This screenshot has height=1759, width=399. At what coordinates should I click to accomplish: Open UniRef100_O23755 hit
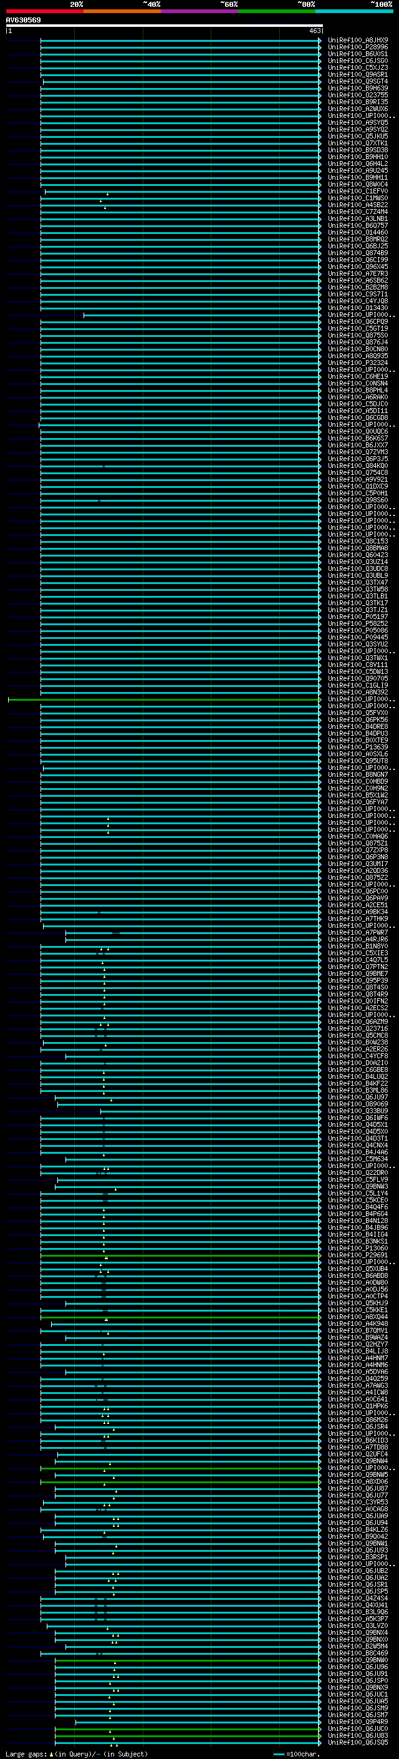(358, 95)
